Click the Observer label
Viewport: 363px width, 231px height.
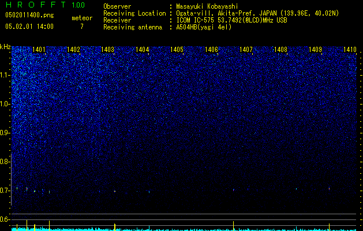[117, 6]
